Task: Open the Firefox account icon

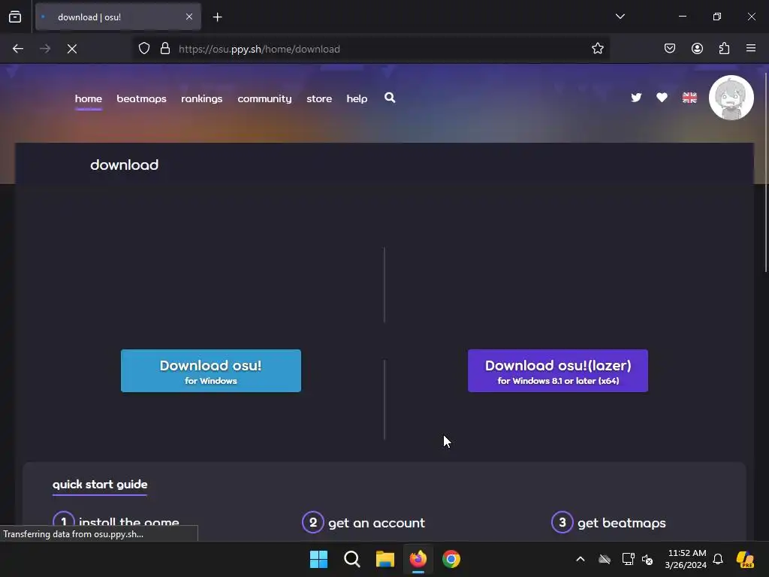Action: click(697, 49)
